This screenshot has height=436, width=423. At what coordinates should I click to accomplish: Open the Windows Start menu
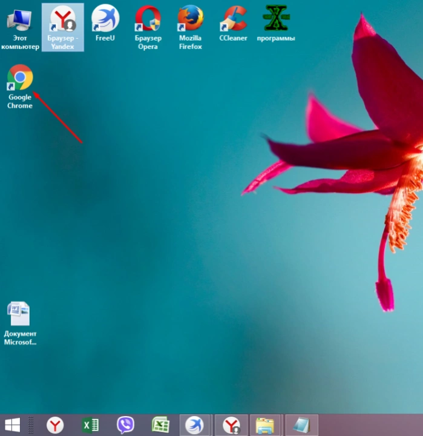pos(12,425)
